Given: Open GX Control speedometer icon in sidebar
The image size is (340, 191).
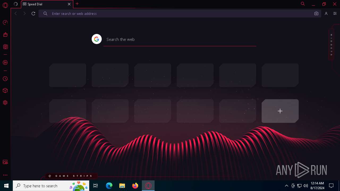Looking at the screenshot, I should 5,23.
